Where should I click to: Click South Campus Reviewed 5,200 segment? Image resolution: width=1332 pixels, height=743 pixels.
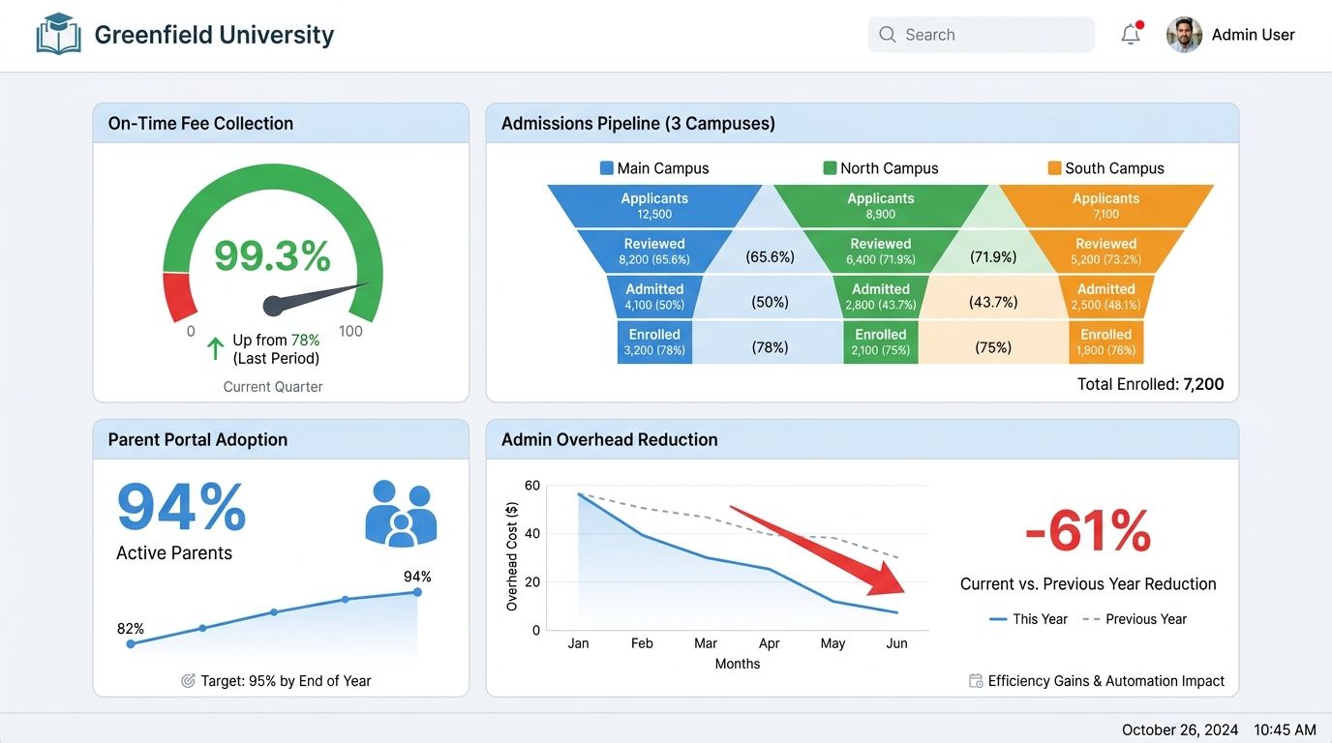pyautogui.click(x=1106, y=252)
